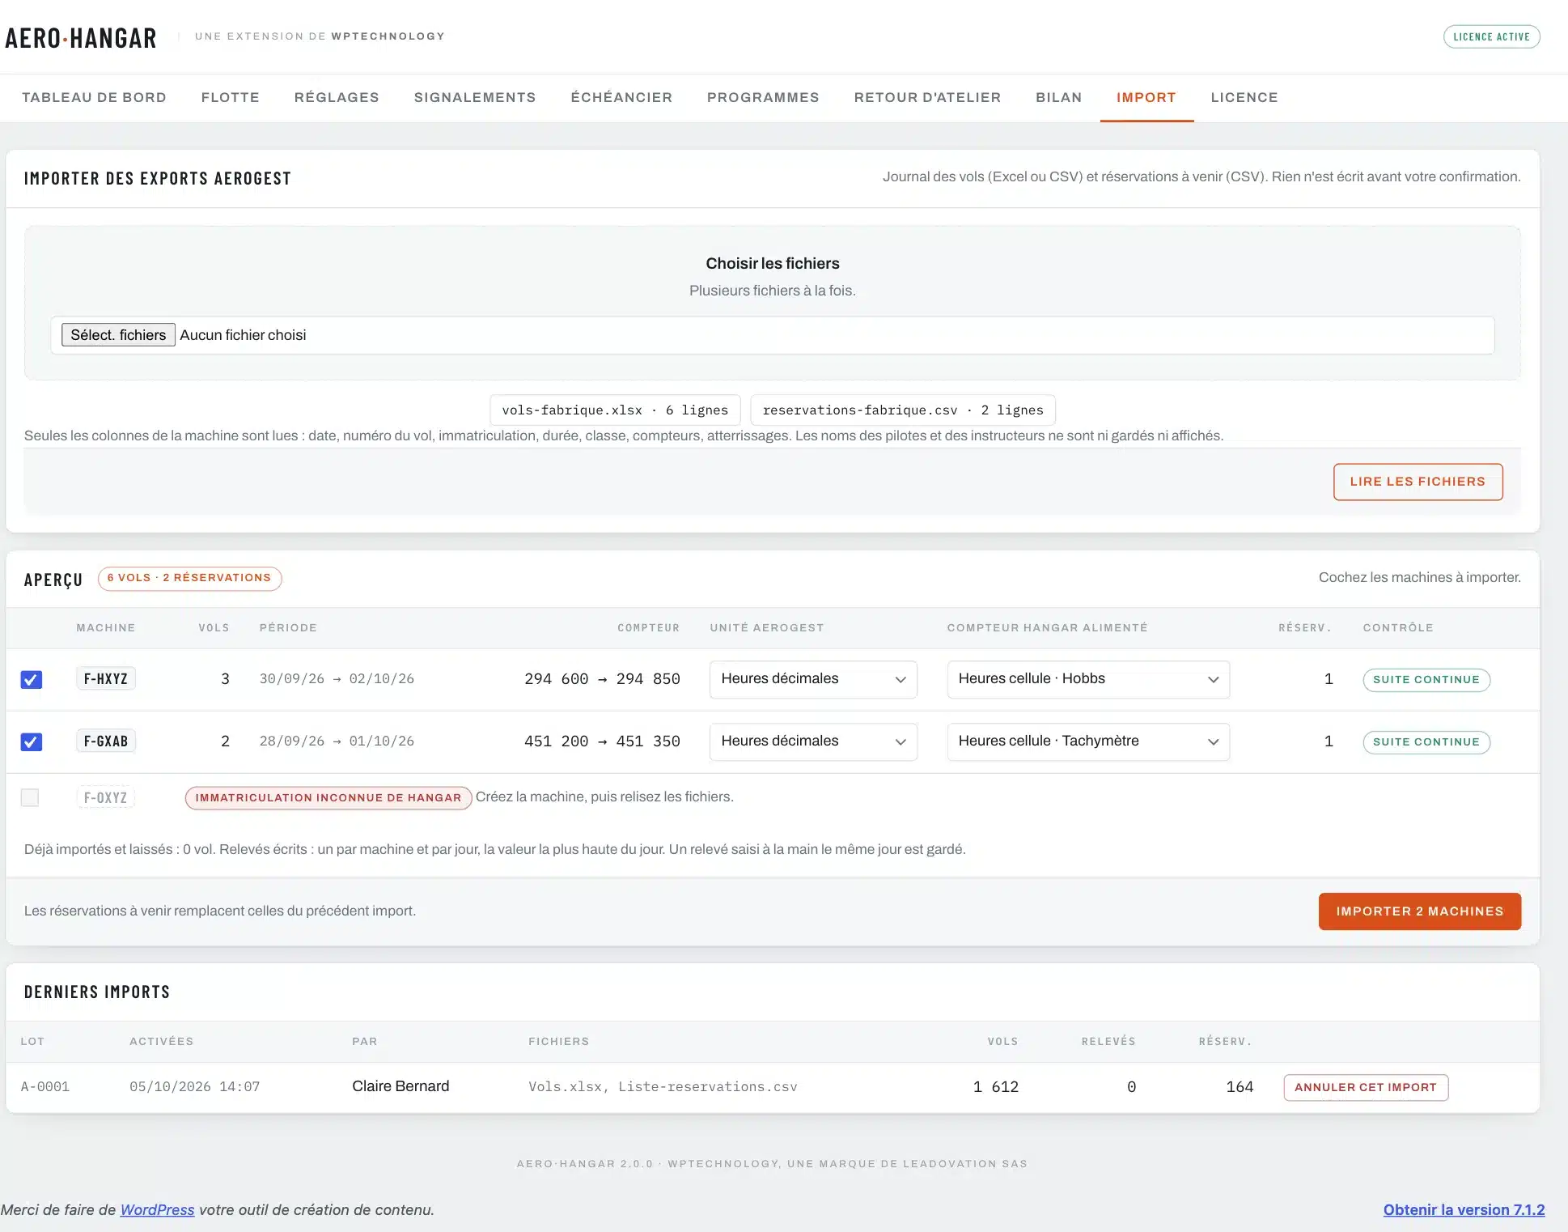The image size is (1568, 1232).
Task: Switch to Échéancier tab
Action: [621, 97]
